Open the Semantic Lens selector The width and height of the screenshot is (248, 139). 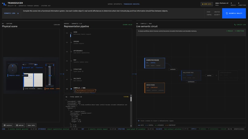pyautogui.click(x=11, y=14)
